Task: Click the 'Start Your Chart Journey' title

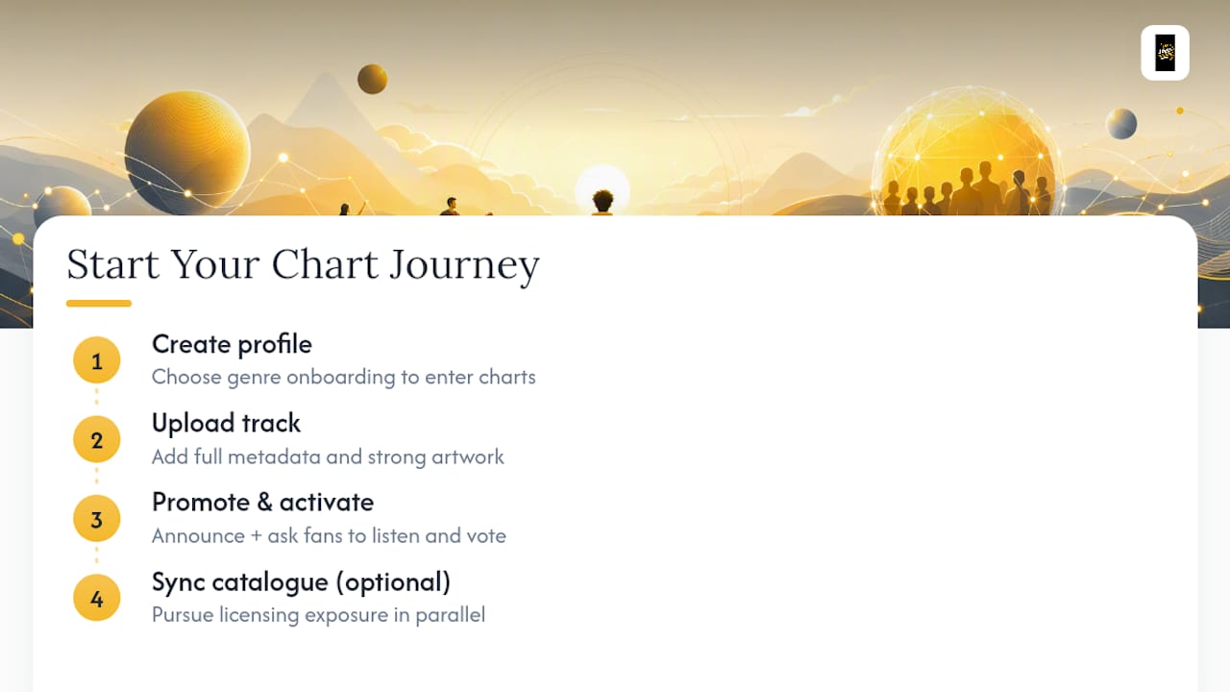Action: (x=303, y=265)
